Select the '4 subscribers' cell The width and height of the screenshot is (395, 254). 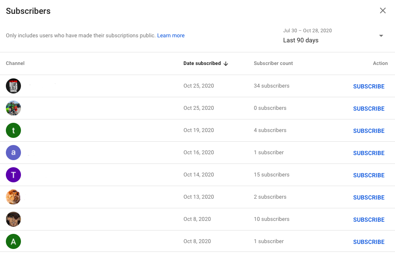point(270,130)
